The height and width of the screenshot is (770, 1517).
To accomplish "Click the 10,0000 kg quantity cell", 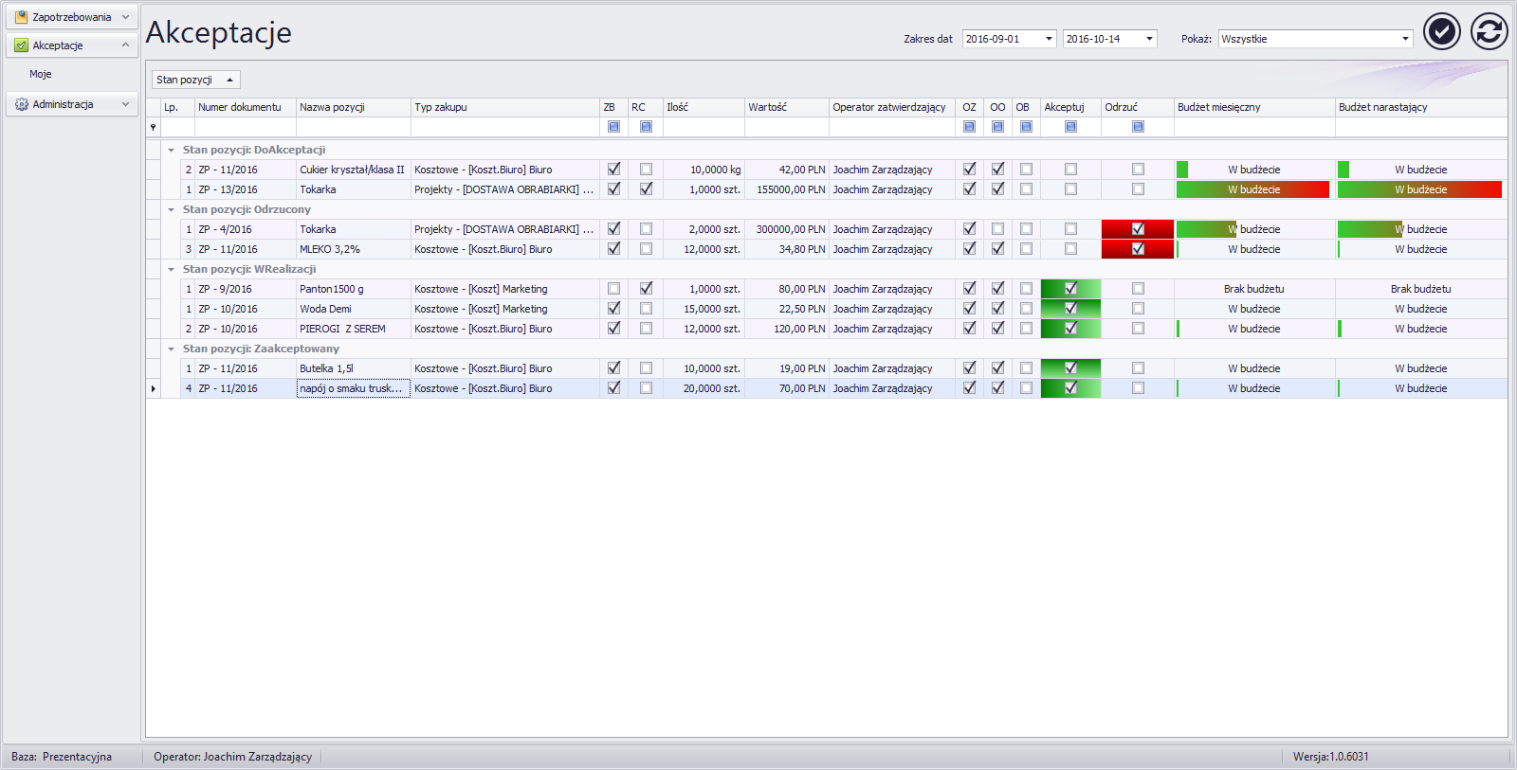I will (x=704, y=170).
